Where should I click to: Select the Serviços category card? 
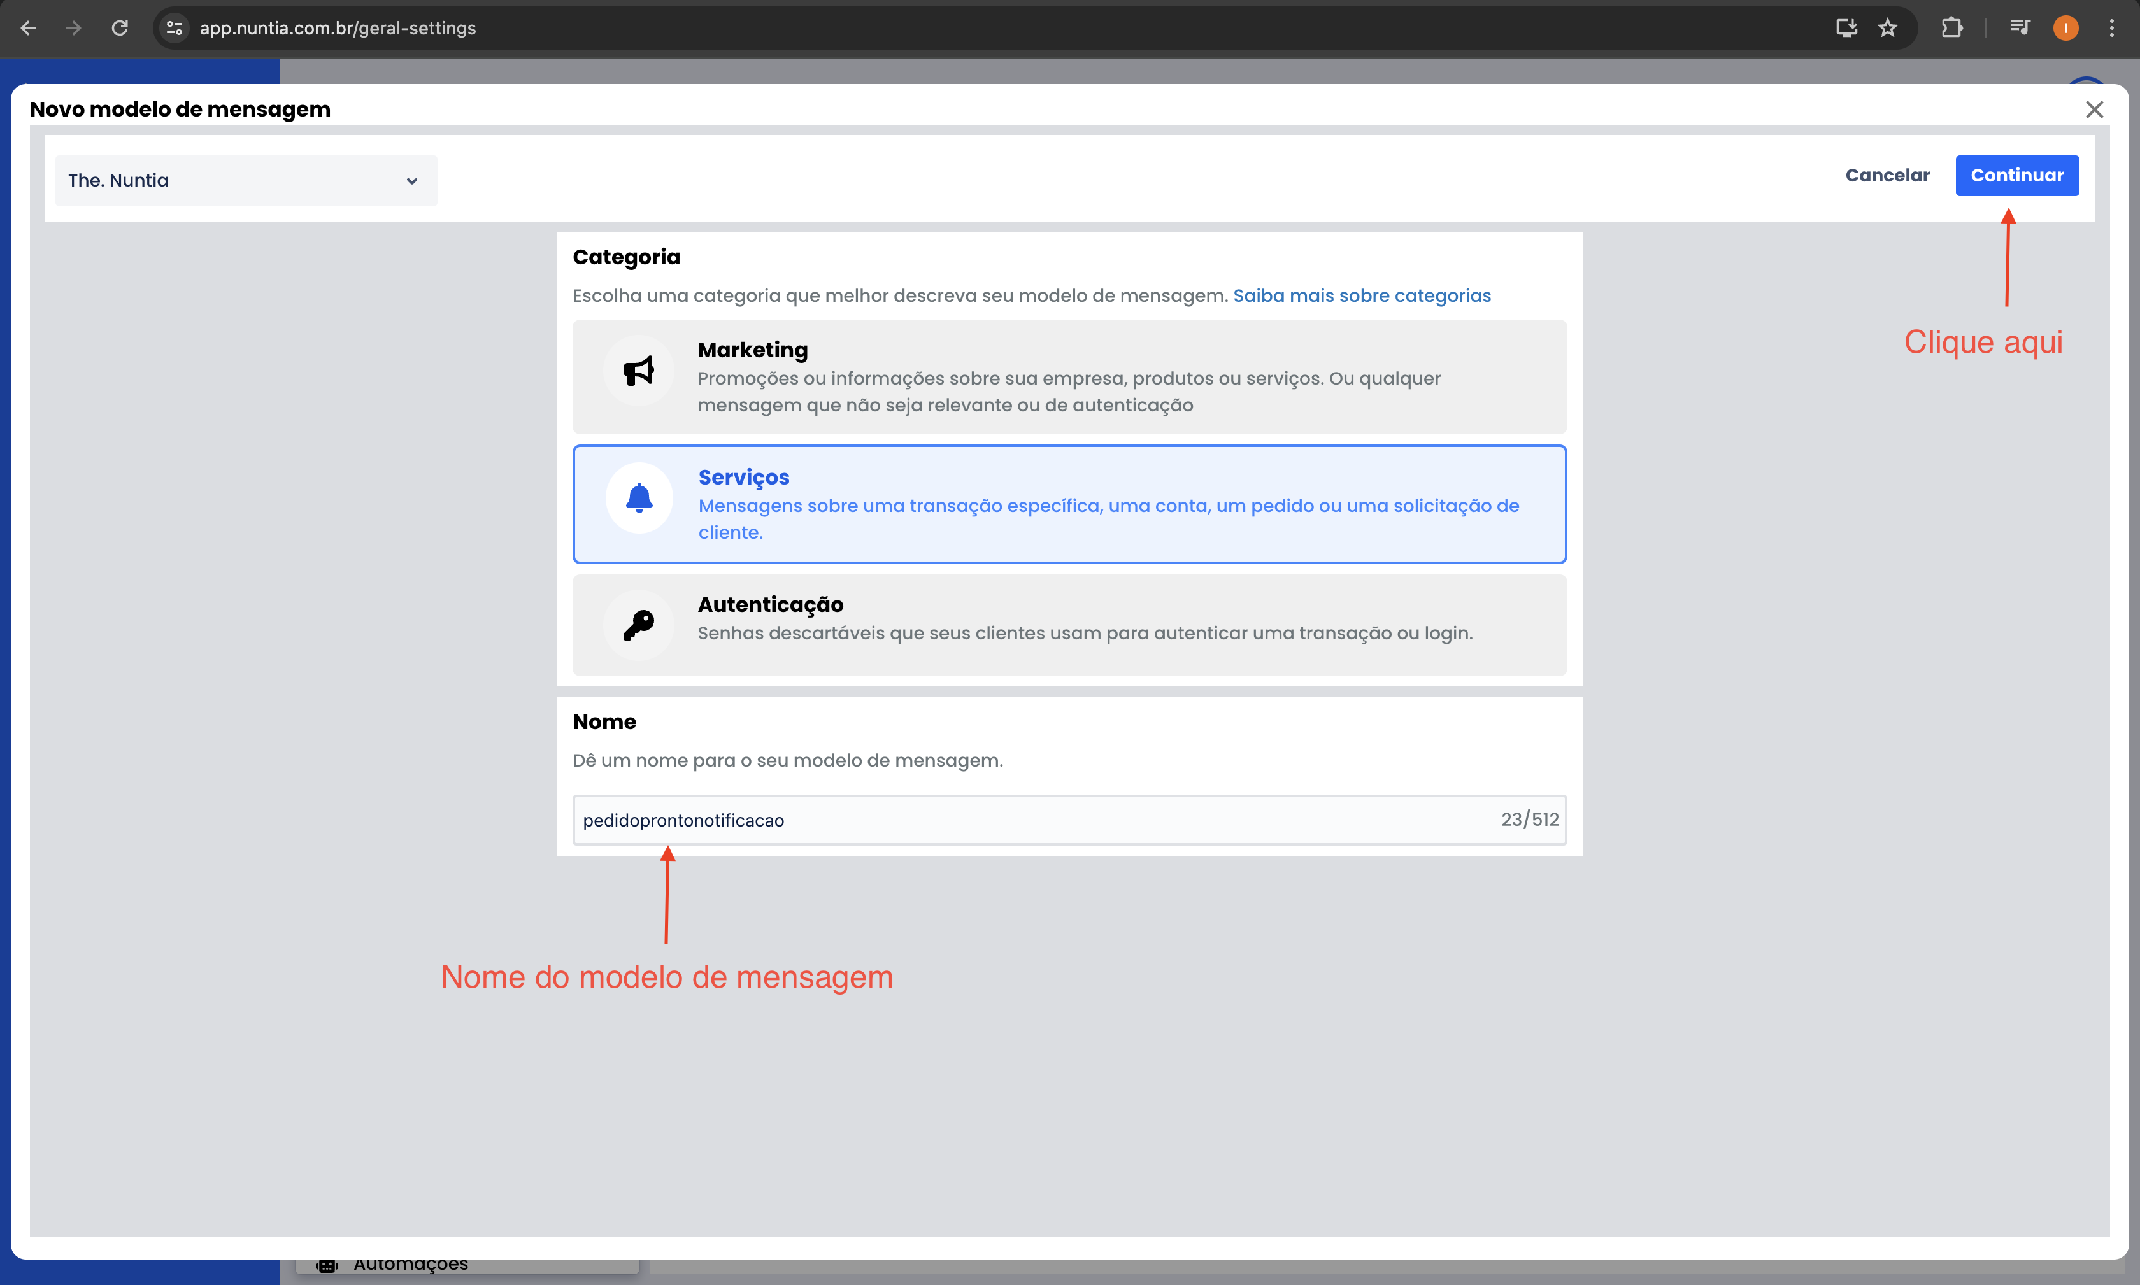(x=1069, y=504)
